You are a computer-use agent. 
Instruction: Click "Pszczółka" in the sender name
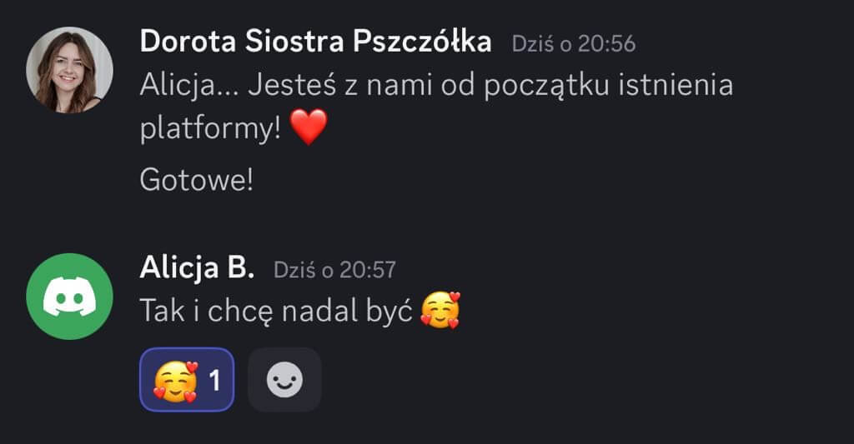point(422,42)
